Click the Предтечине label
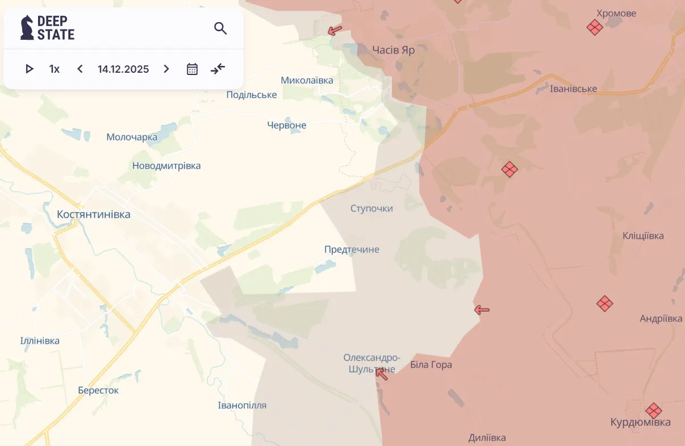Image resolution: width=685 pixels, height=446 pixels. 352,249
